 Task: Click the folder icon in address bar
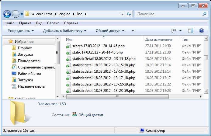tap(27, 14)
